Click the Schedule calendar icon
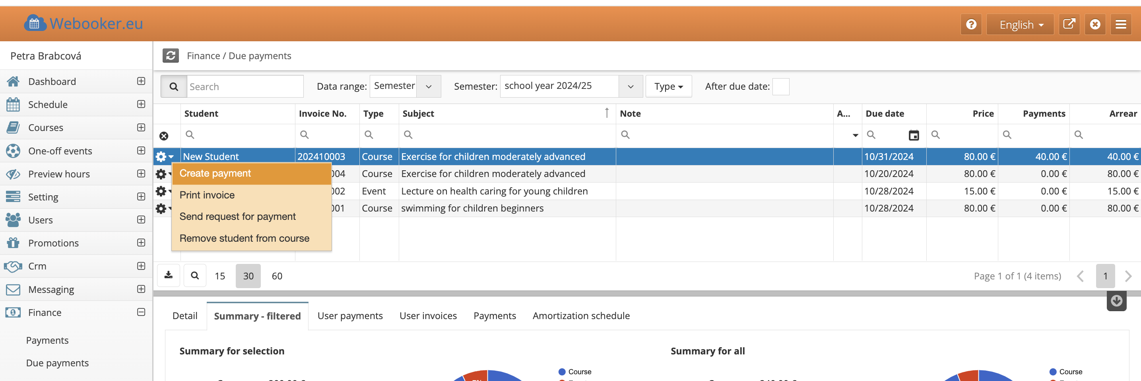 [x=13, y=104]
